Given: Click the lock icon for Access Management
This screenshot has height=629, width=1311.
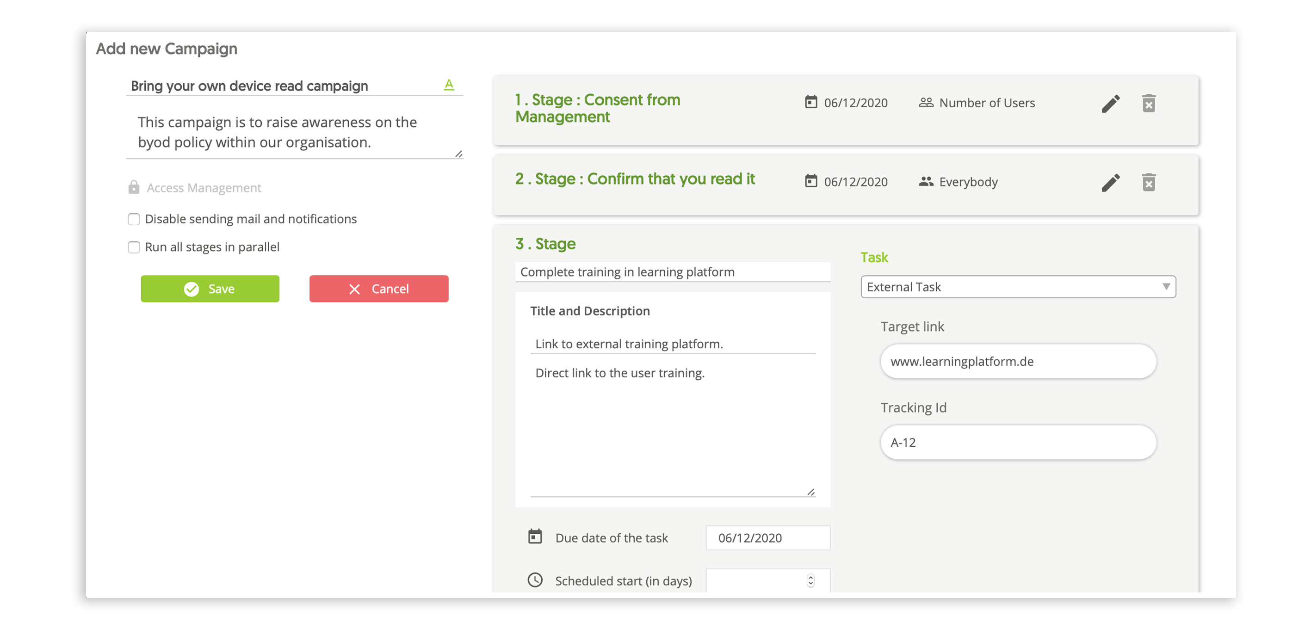Looking at the screenshot, I should point(134,187).
